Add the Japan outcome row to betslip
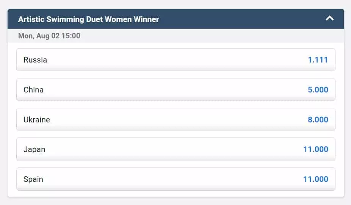Viewport: 351px width, 205px height. tap(175, 149)
